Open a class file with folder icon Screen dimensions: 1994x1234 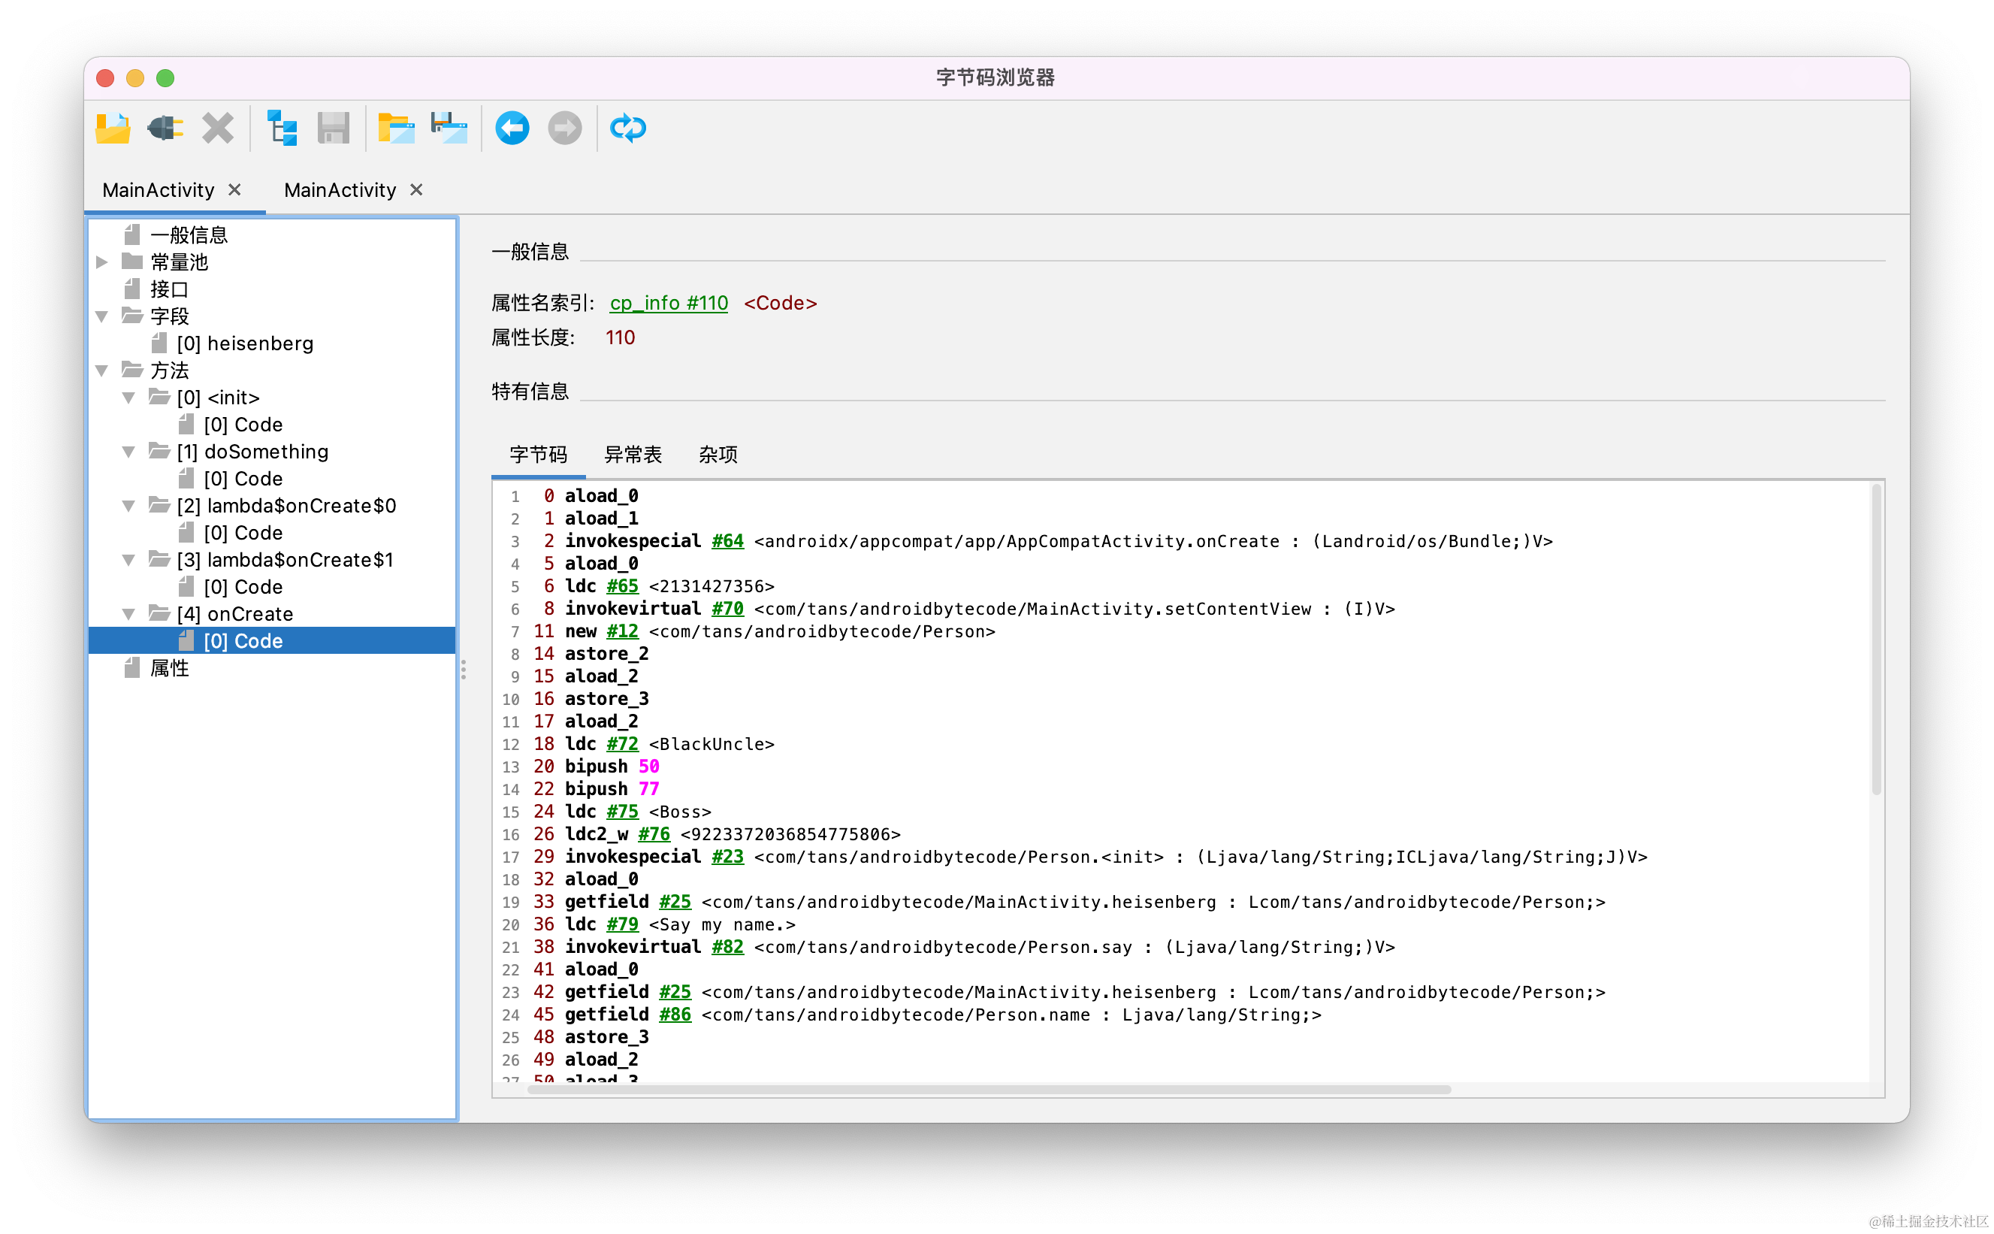point(113,128)
